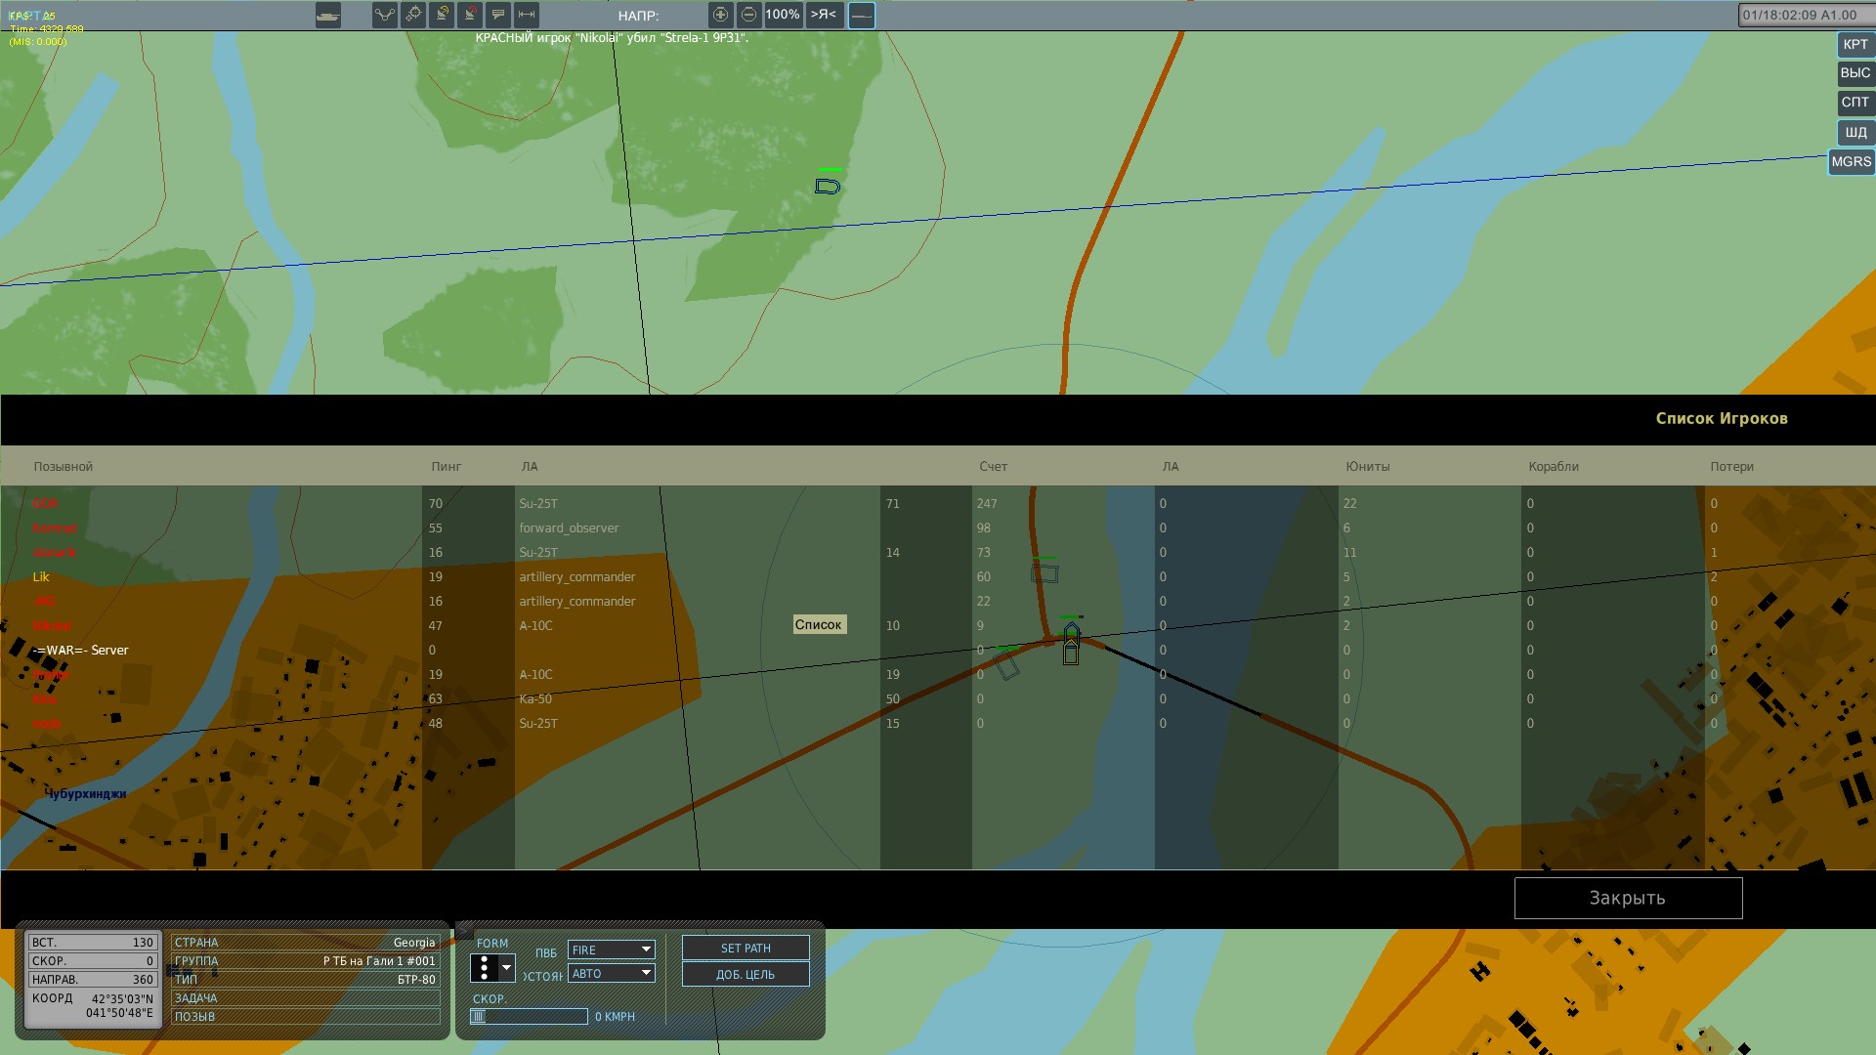Zoom out the map with minus icon
The image size is (1876, 1055).
click(748, 15)
